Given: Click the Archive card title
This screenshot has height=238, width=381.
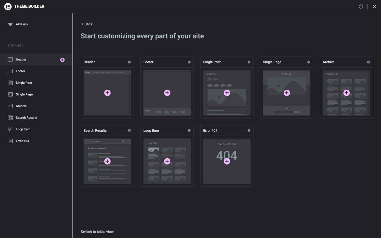Looking at the screenshot, I should (329, 62).
